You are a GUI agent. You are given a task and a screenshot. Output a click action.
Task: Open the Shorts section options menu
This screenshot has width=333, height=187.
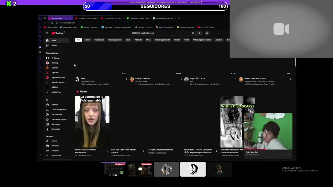click(289, 91)
